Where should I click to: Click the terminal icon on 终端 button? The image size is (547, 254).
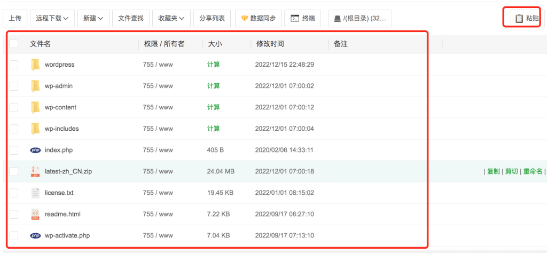point(295,19)
